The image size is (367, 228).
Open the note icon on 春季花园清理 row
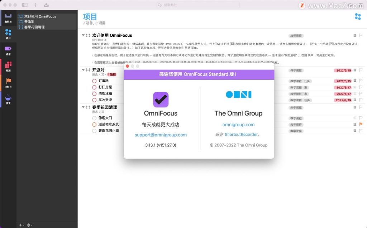pos(355,107)
